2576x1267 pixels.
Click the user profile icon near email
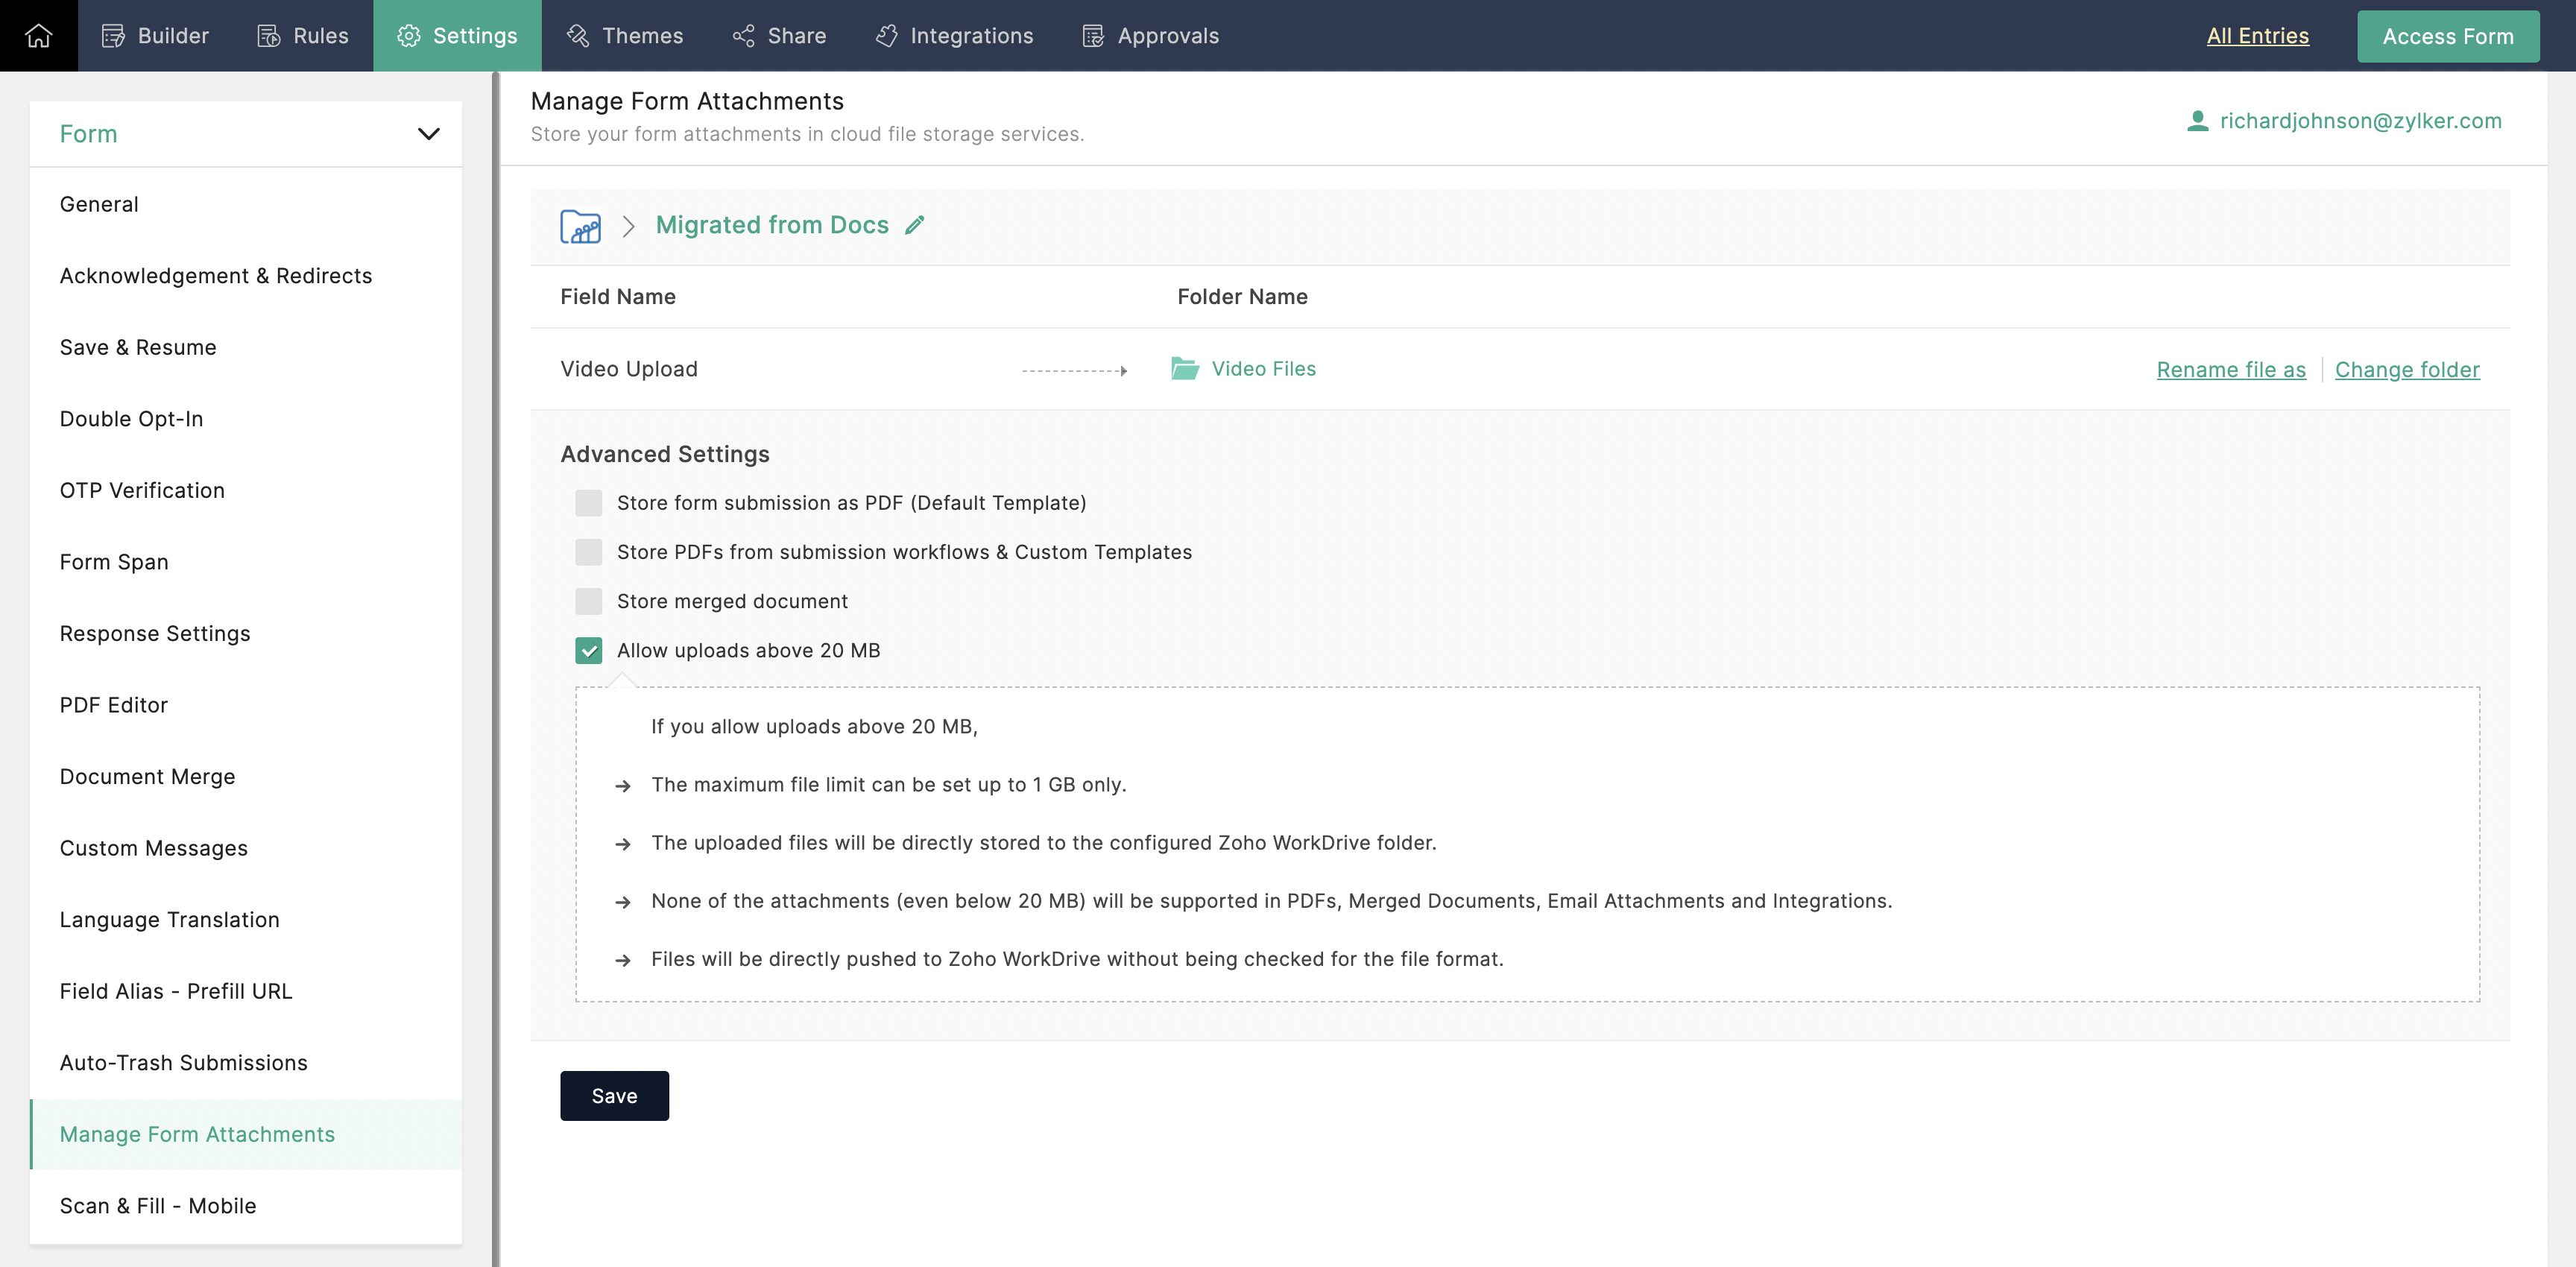[x=2197, y=121]
